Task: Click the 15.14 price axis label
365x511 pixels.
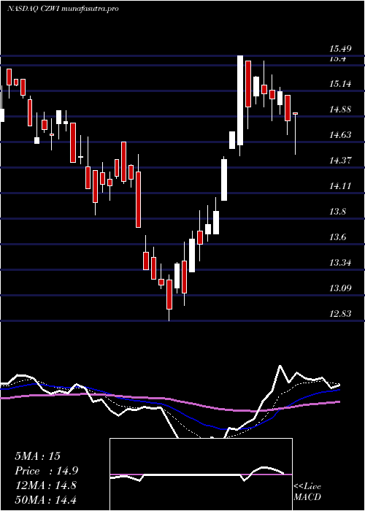Action: click(x=340, y=84)
